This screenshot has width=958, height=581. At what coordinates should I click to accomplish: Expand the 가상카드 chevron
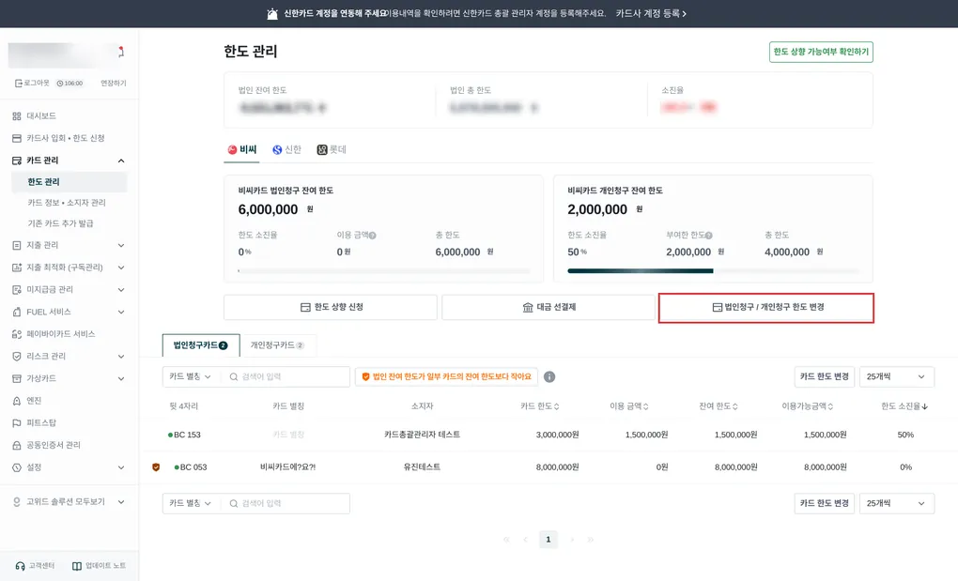[x=121, y=378]
